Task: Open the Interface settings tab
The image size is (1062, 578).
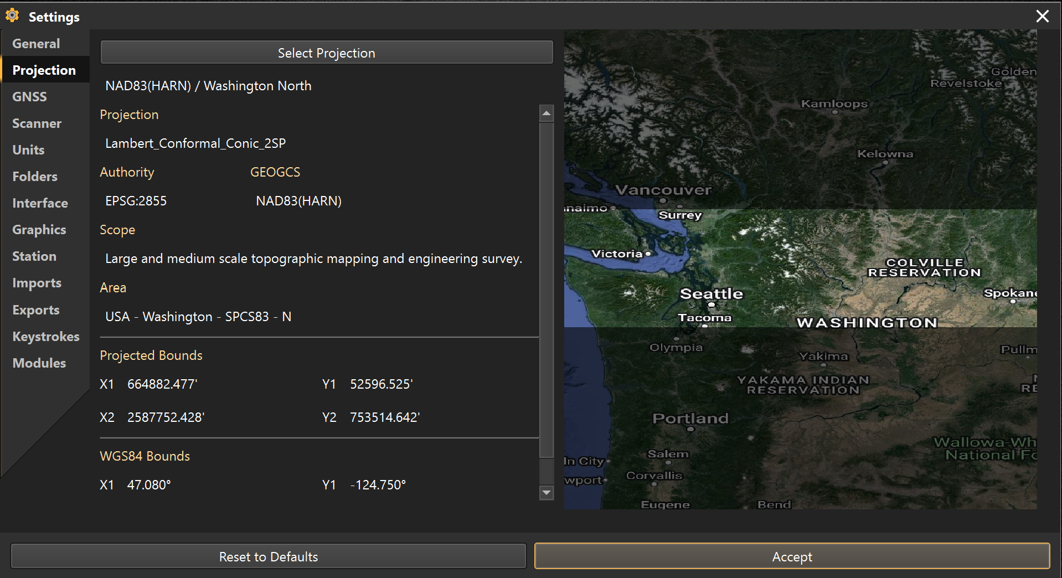Action: tap(40, 203)
